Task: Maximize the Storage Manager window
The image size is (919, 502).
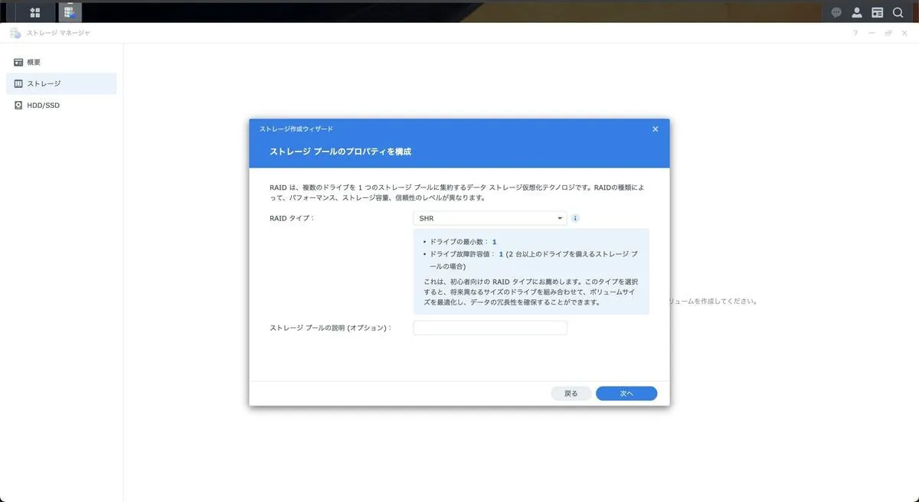Action: tap(888, 34)
